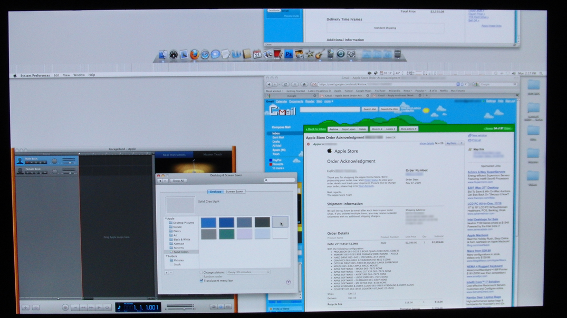The height and width of the screenshot is (318, 567).
Task: Click the Gmail Search Mail button
Action: pos(370,109)
